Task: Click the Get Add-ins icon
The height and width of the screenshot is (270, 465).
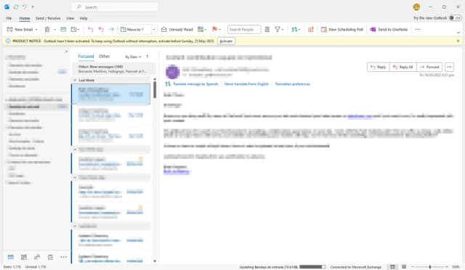Action: pyautogui.click(x=311, y=29)
